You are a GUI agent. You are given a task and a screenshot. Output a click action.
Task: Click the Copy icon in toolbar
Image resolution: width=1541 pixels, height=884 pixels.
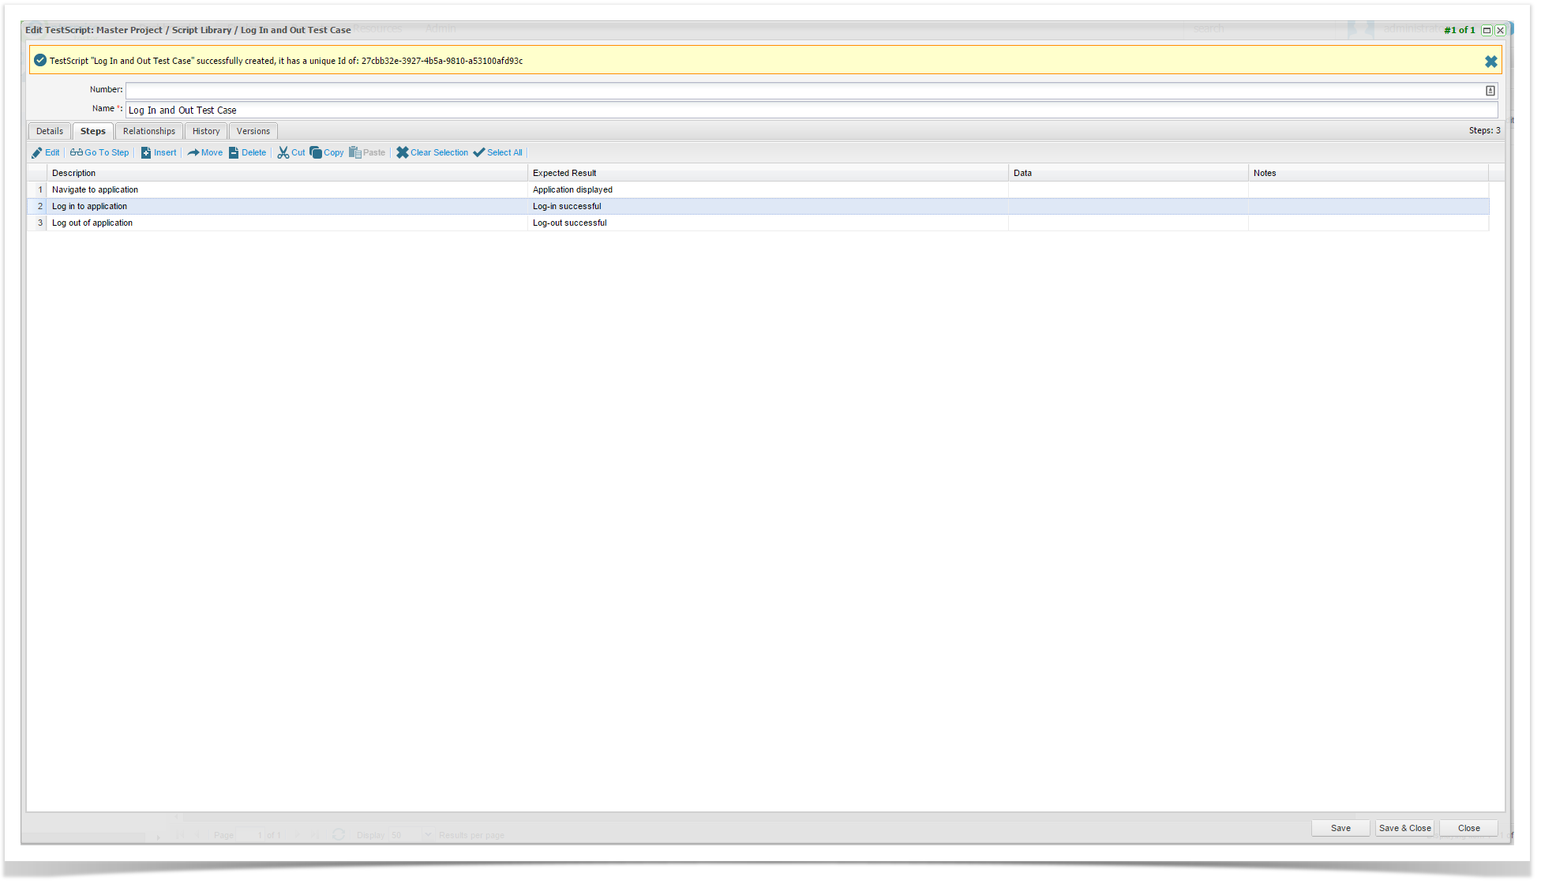point(316,153)
